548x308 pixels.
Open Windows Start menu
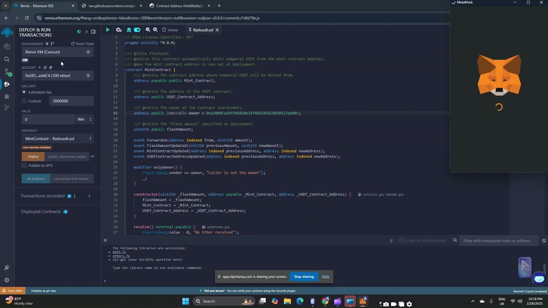pos(185,301)
